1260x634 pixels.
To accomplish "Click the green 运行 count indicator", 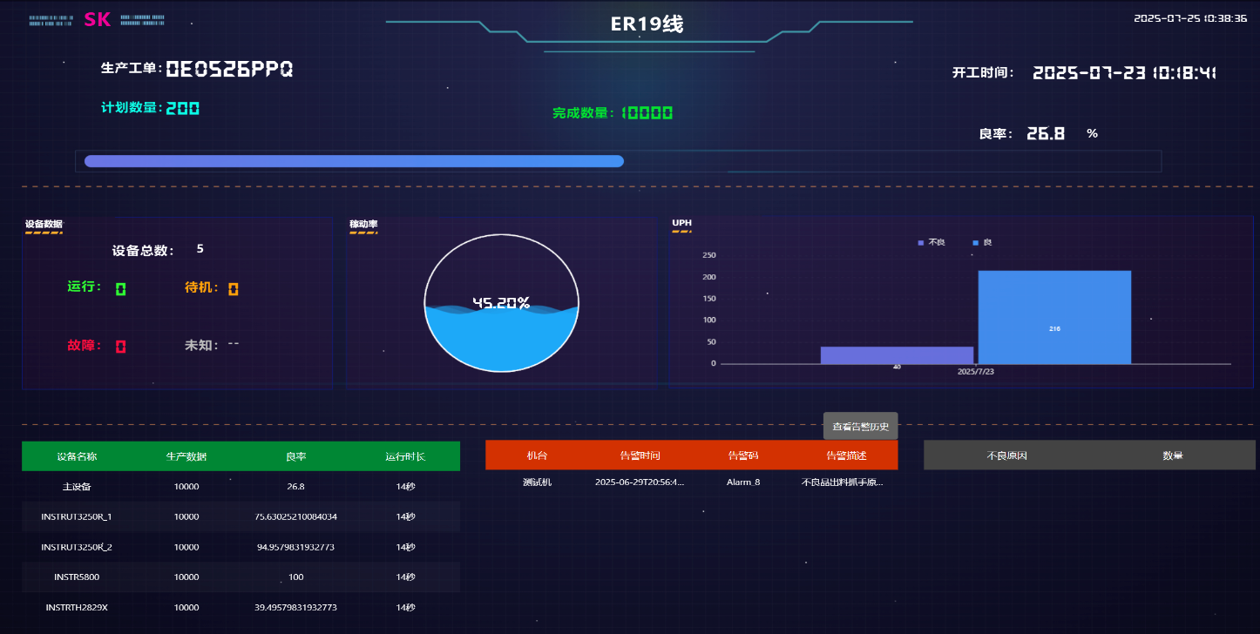I will tap(120, 288).
